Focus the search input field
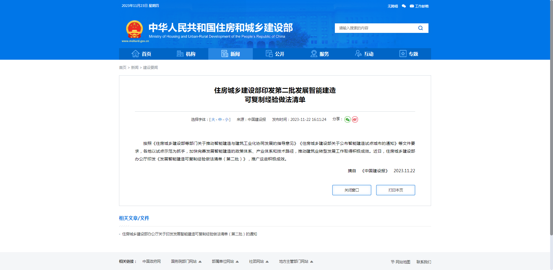The width and height of the screenshot is (553, 270). pos(376,28)
